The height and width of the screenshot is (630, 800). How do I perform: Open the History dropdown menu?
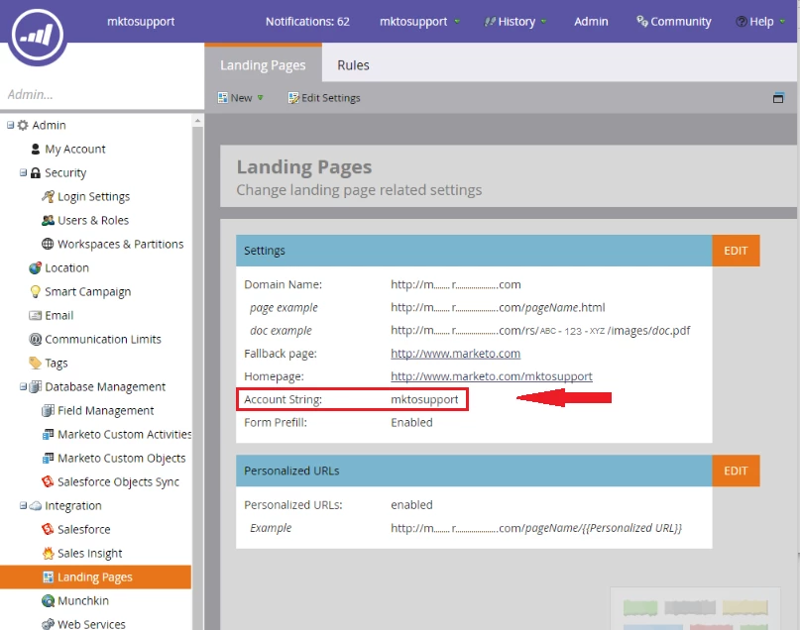pyautogui.click(x=515, y=22)
